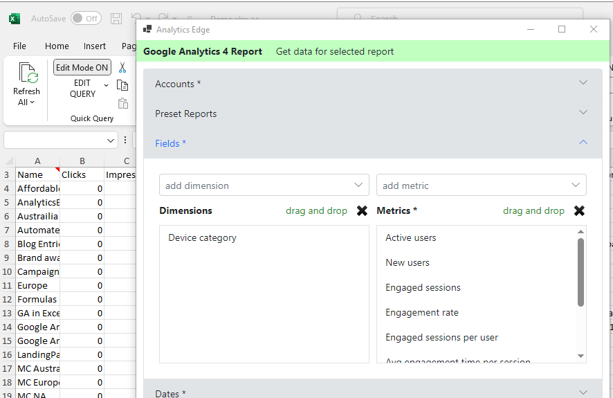The image size is (613, 398).
Task: Select column A header
Action: pos(37,161)
